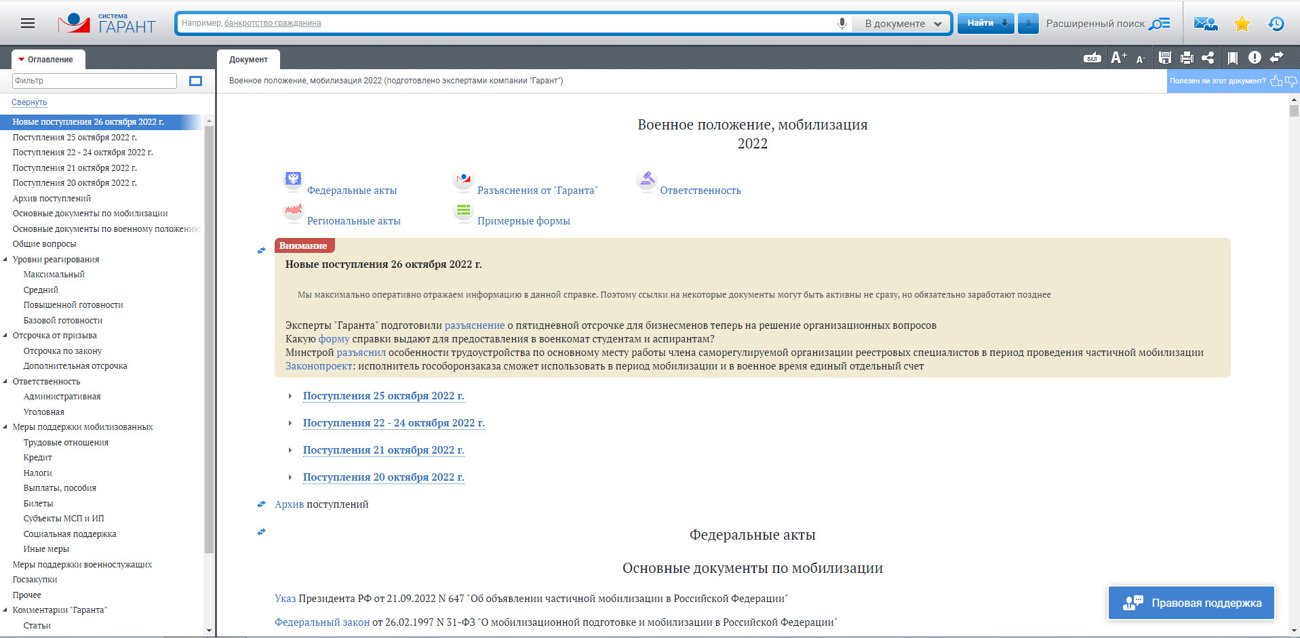Decrease font size A- icon

pos(1141,59)
